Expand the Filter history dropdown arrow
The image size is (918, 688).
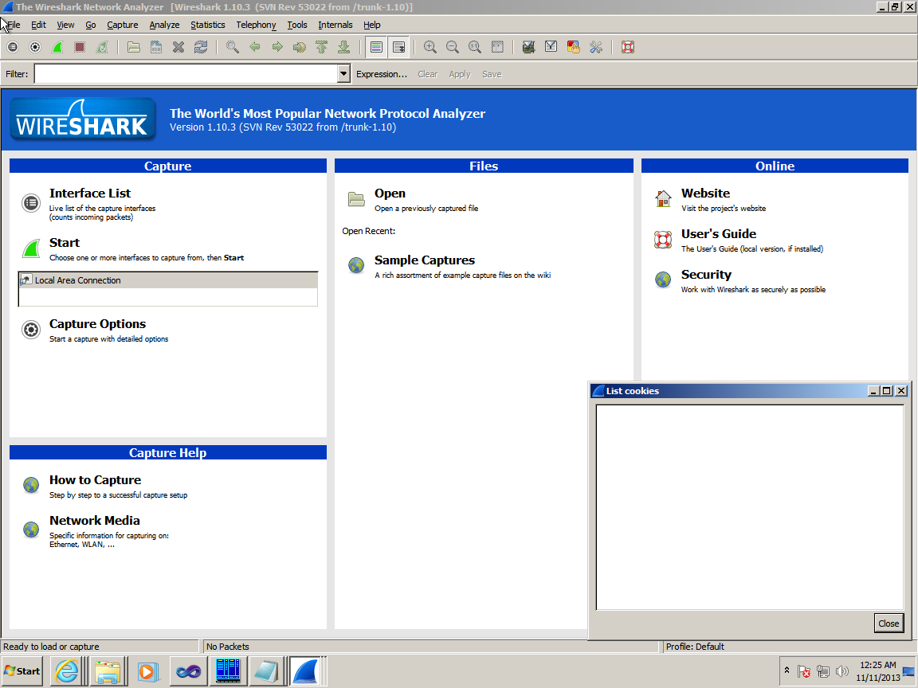[343, 74]
